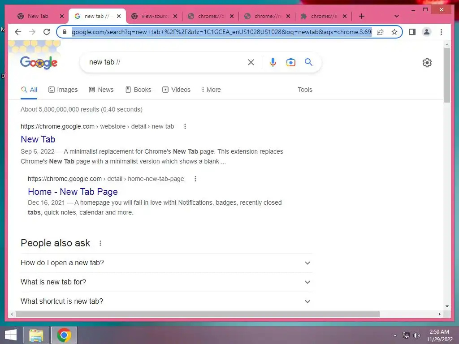This screenshot has height=344, width=459.
Task: Open the search Tools options
Action: tap(305, 90)
